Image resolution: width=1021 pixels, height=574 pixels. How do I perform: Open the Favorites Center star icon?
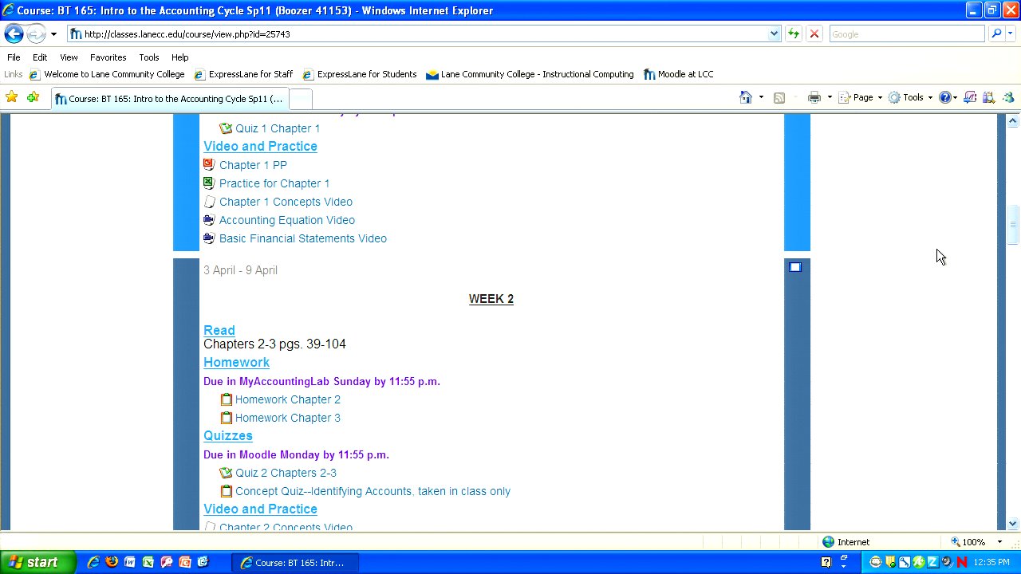(11, 97)
